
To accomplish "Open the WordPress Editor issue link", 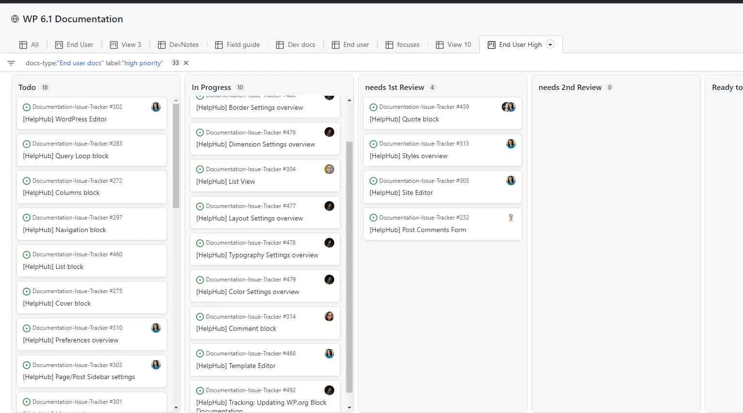I will tap(65, 119).
